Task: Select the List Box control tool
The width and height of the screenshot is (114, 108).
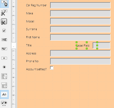Action: coord(4,76)
